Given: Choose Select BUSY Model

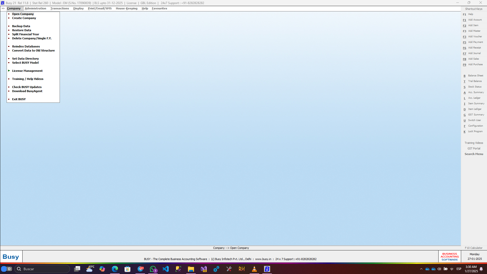Looking at the screenshot, I should coord(25,63).
